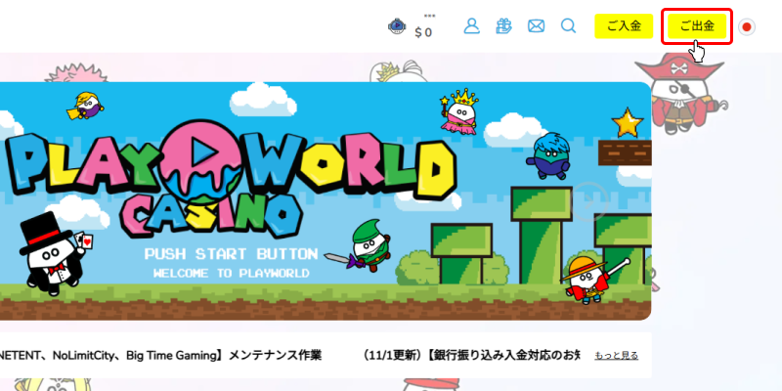The height and width of the screenshot is (391, 782).
Task: Open the Playworld Casino welcome banner
Action: click(326, 201)
